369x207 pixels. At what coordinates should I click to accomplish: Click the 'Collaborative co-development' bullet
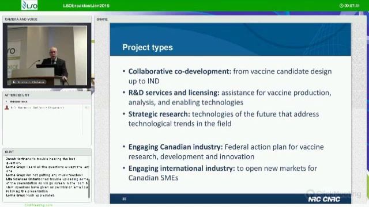coord(228,76)
